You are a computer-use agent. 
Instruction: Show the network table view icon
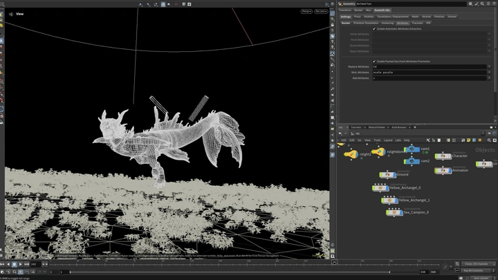click(439, 140)
